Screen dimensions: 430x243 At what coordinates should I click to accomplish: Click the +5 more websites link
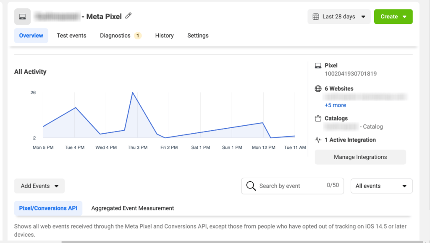point(336,105)
